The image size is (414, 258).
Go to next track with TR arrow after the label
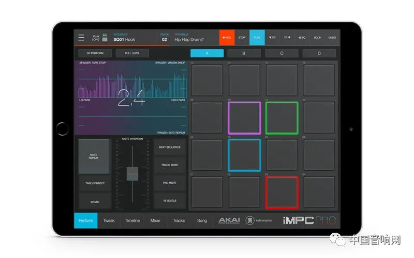pos(287,37)
